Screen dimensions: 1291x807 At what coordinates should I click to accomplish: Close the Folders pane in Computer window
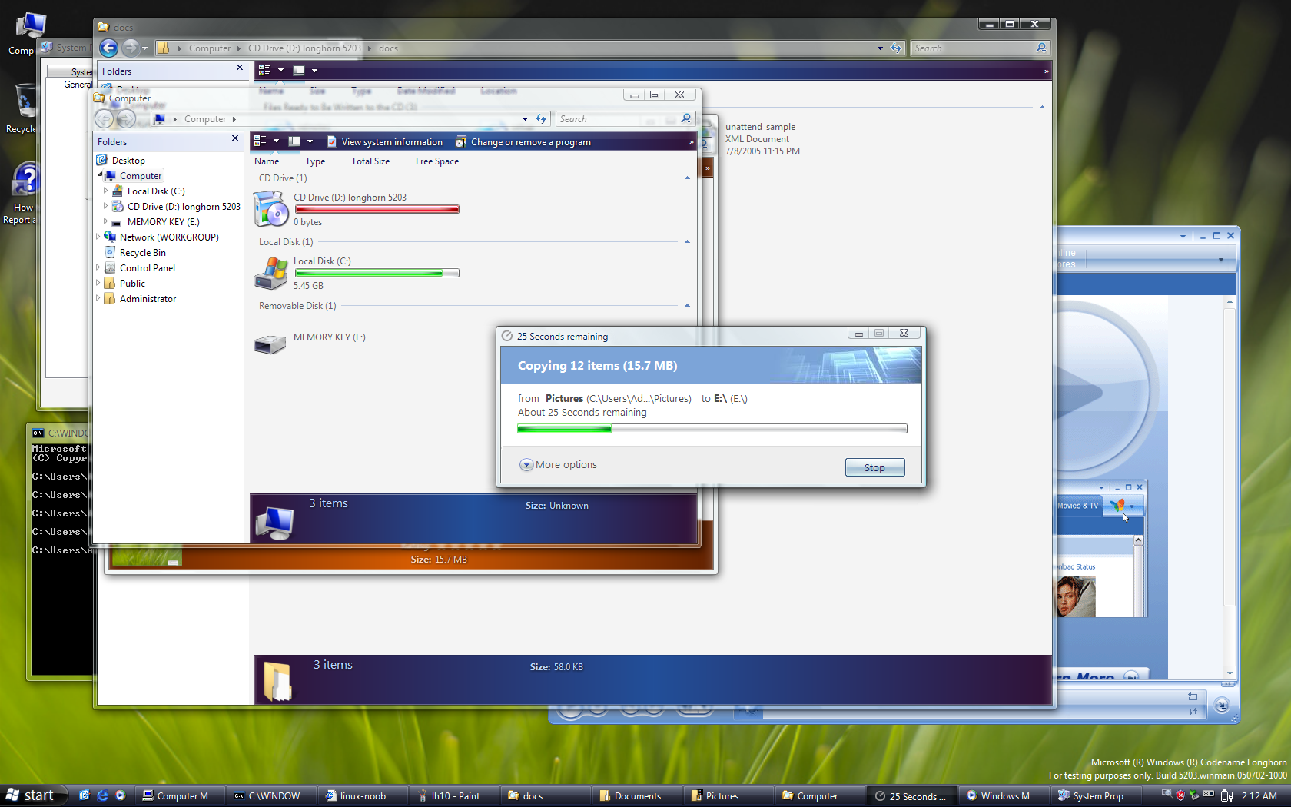(x=235, y=138)
